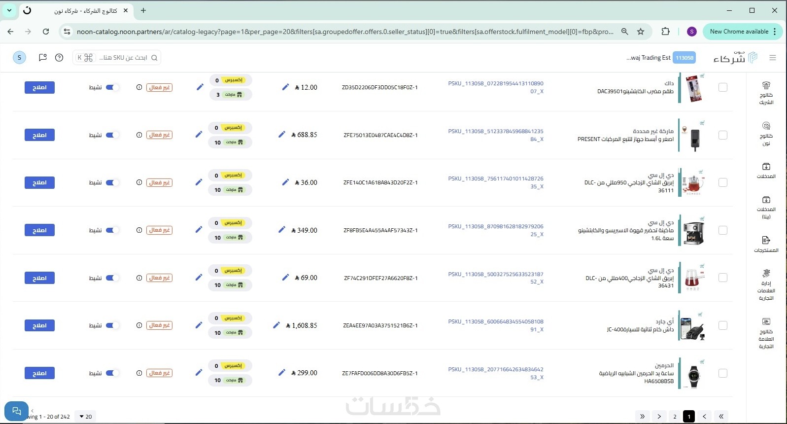Viewport: 787px width, 424px height.
Task: Click the Fix (اصلاح) button in the 349.00 row
Action: 39,230
